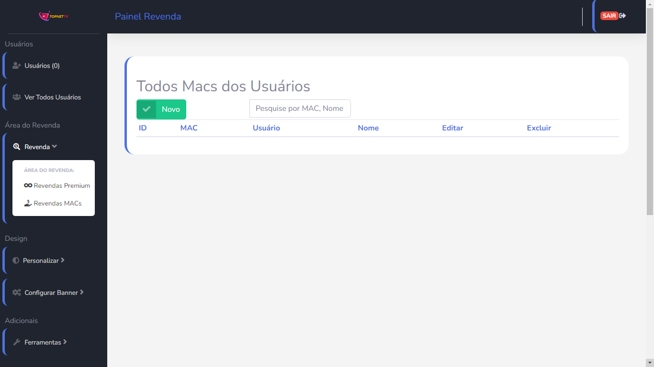
Task: Click the Editar column header
Action: [x=452, y=128]
